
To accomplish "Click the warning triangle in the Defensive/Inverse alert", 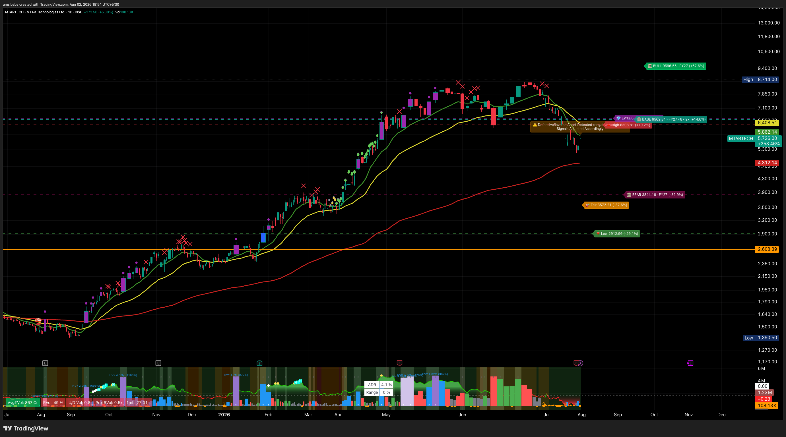I will click(535, 125).
